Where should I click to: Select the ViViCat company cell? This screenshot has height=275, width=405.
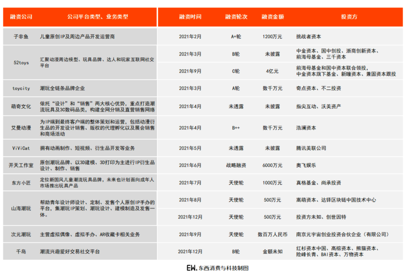click(x=21, y=148)
